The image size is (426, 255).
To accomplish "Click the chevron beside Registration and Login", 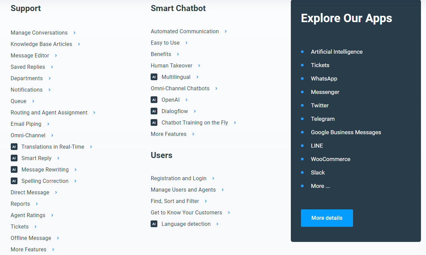I will 213,178.
